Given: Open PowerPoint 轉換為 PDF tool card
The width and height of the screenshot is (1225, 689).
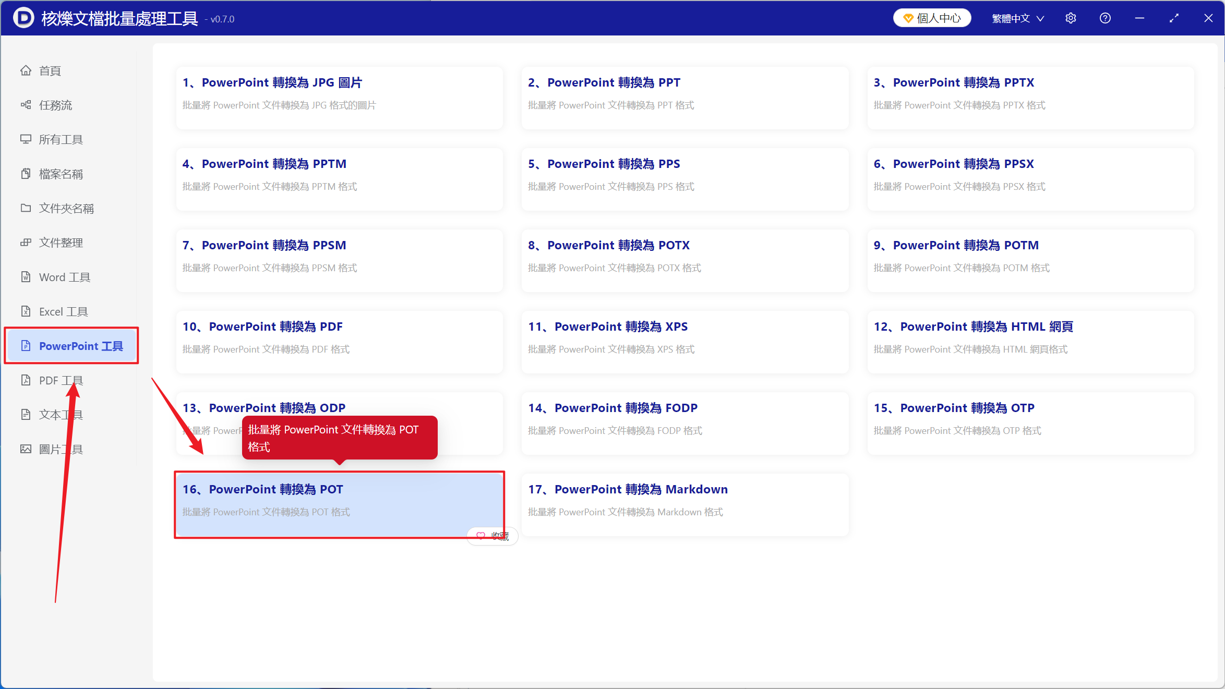Looking at the screenshot, I should (339, 342).
